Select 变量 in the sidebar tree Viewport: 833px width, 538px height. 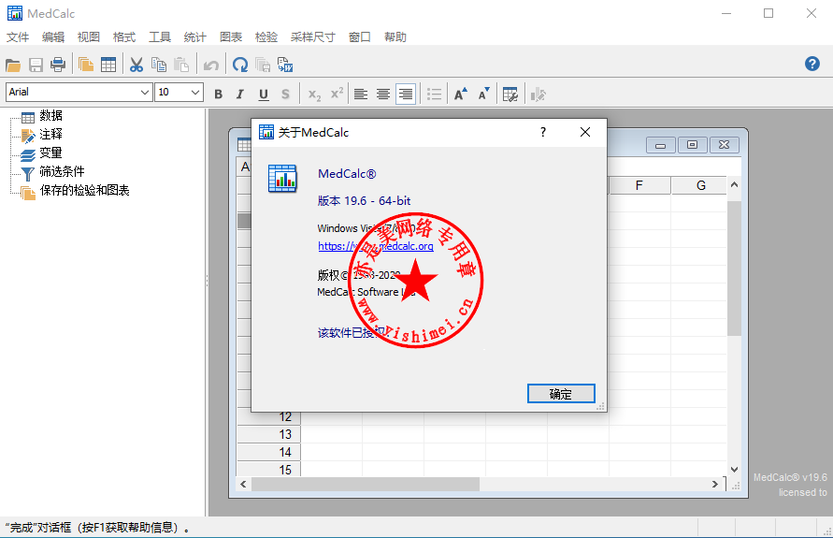pos(51,153)
